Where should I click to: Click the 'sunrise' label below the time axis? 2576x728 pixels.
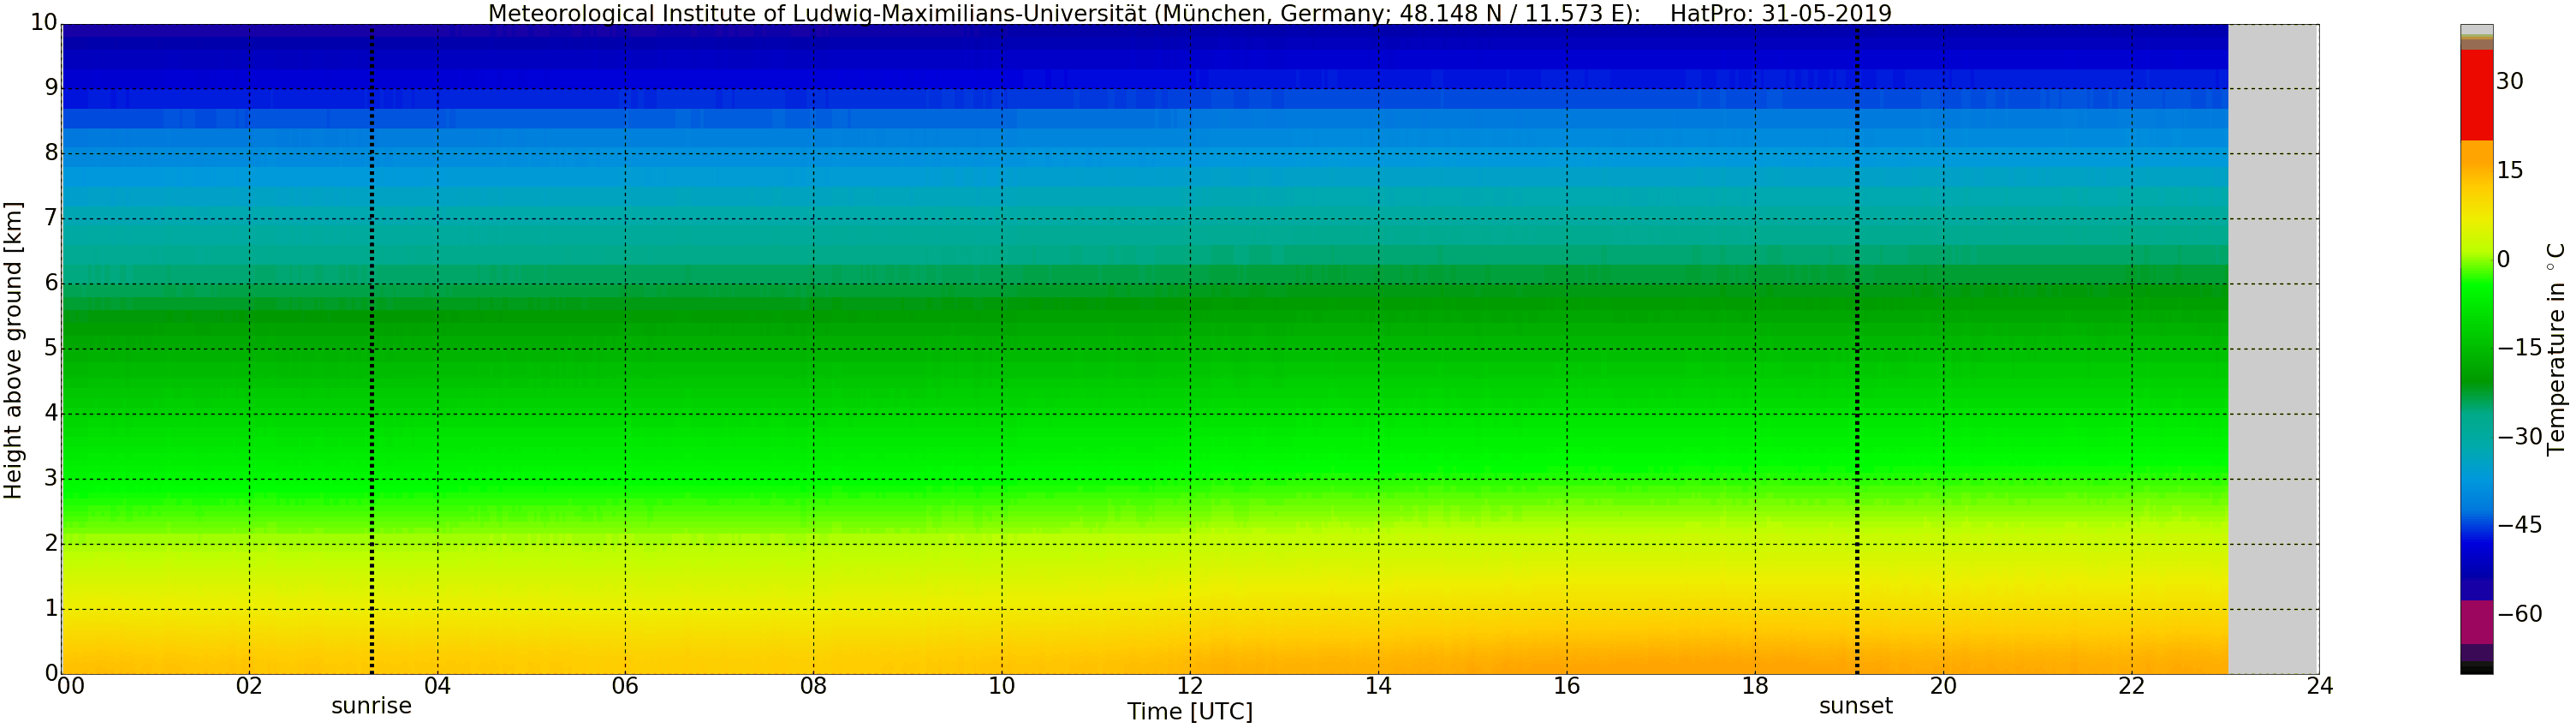[371, 706]
